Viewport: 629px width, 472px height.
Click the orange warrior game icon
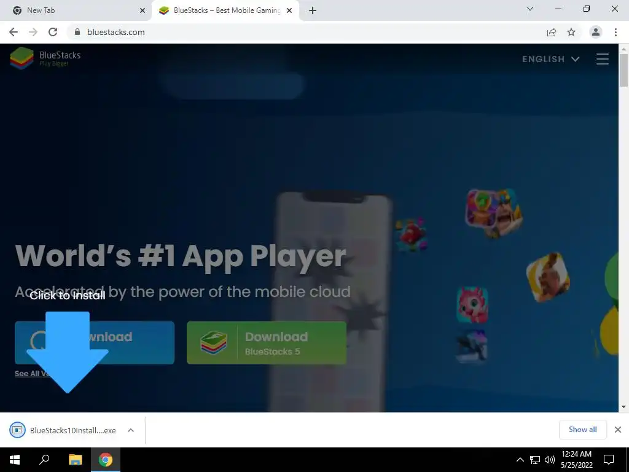548,277
